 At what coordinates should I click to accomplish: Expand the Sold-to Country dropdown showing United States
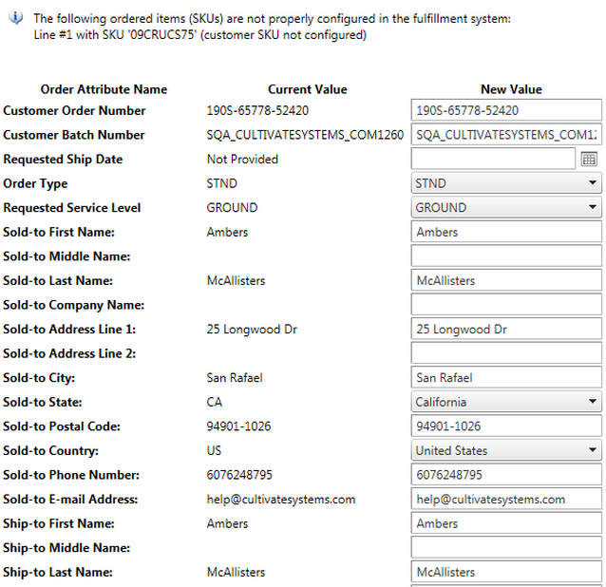506,450
